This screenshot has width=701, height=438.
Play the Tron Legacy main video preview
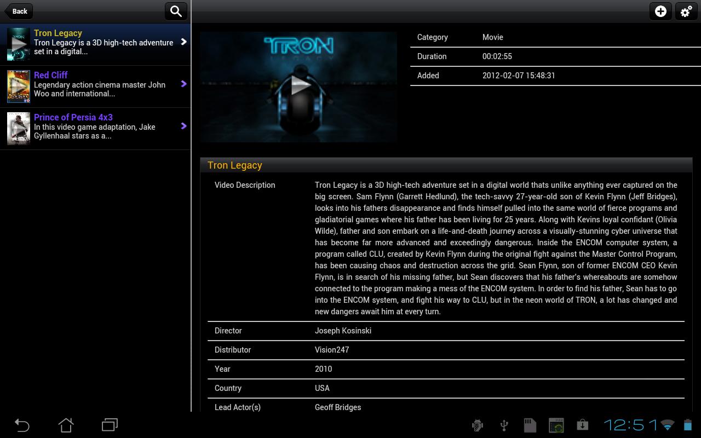pos(298,87)
